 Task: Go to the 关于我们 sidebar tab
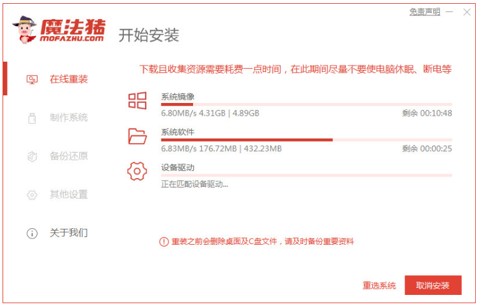pos(69,233)
